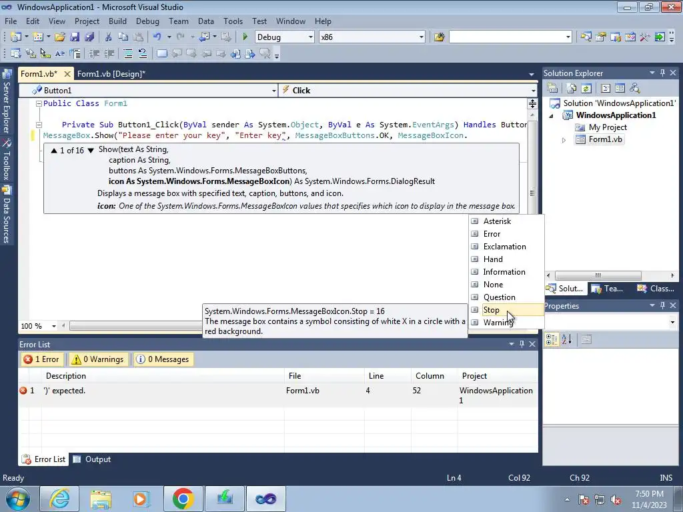Toggle auto-hide pin on Properties panel

(662, 305)
